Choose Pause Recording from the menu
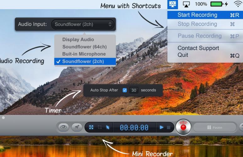The height and width of the screenshot is (157, 243). (205, 36)
